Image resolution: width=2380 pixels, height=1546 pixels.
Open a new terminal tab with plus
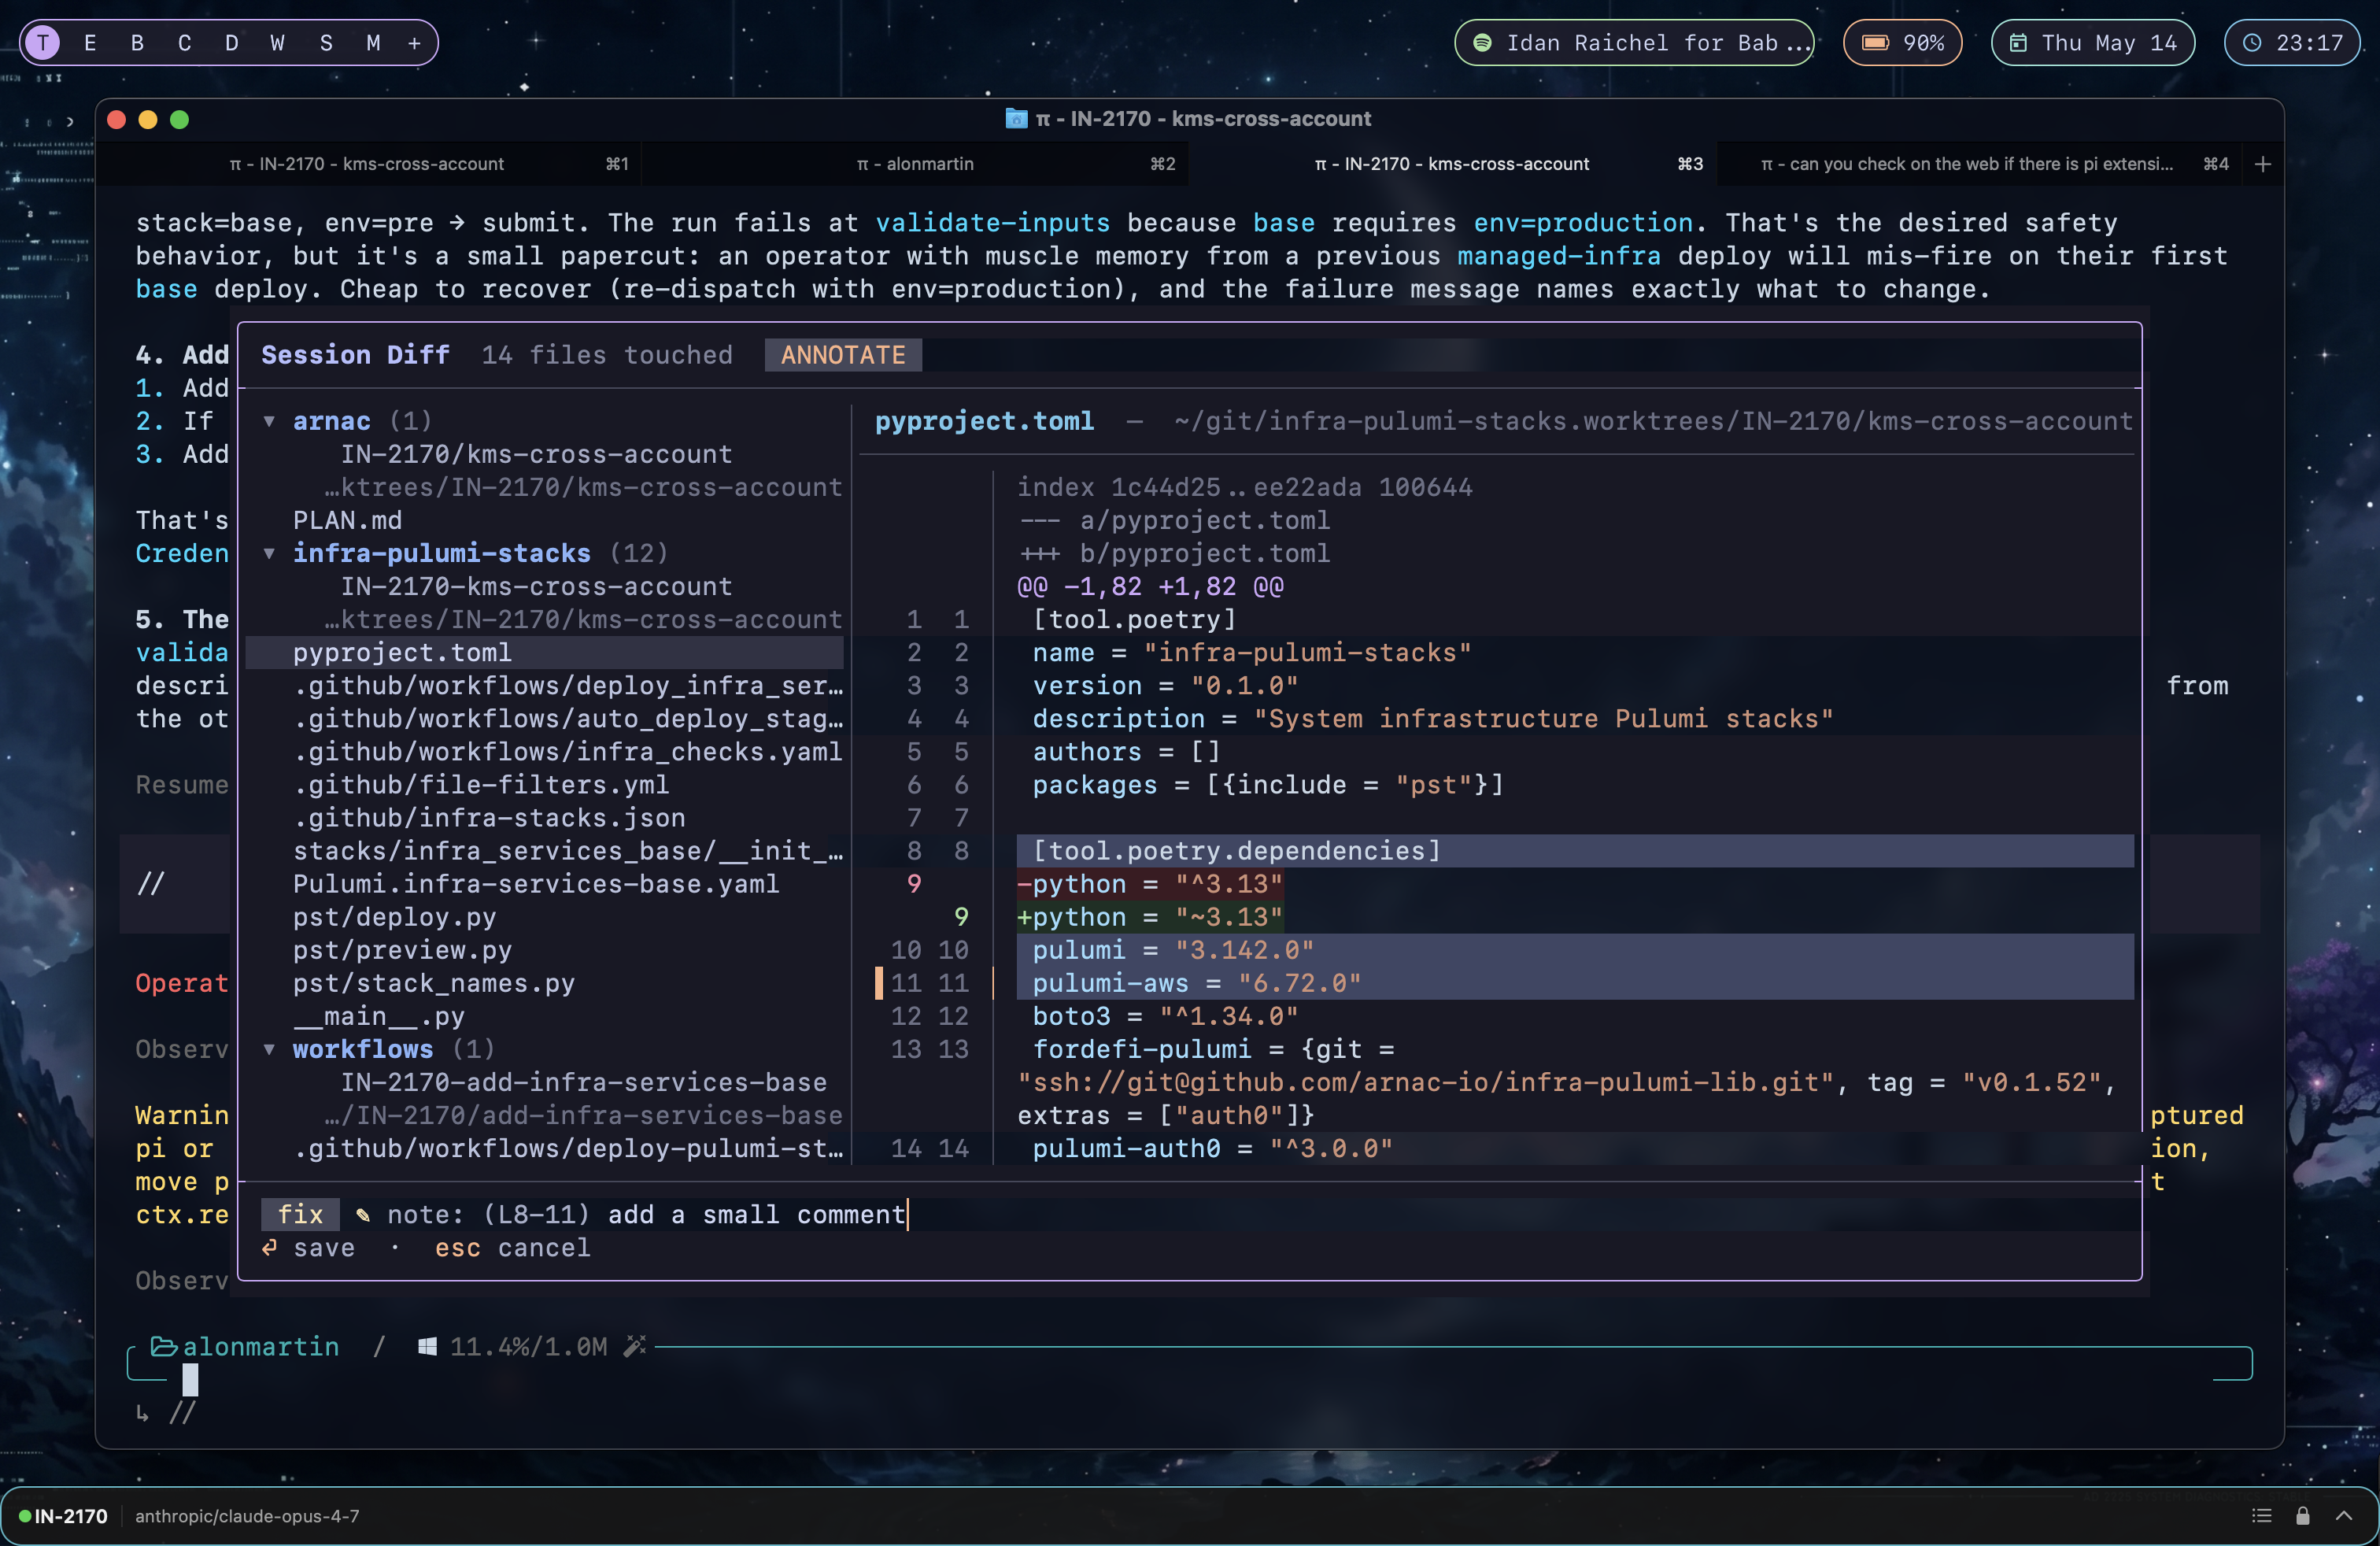(x=2263, y=164)
